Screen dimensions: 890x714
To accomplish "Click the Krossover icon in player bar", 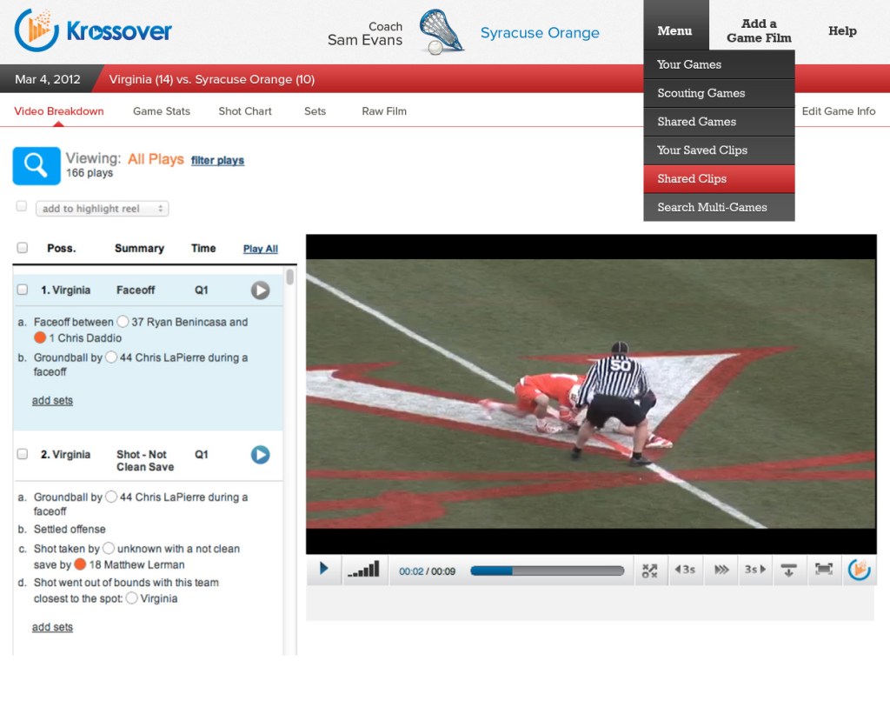I will [x=860, y=569].
